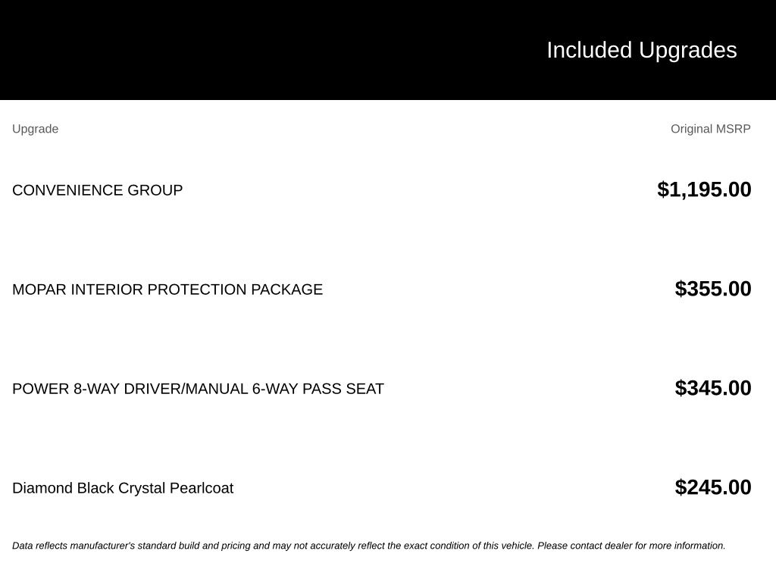The image size is (776, 582).
Task: Select POWER 8-WAY DRIVER/MANUAL 6-WAY PASS SEAT
Action: [x=198, y=389]
